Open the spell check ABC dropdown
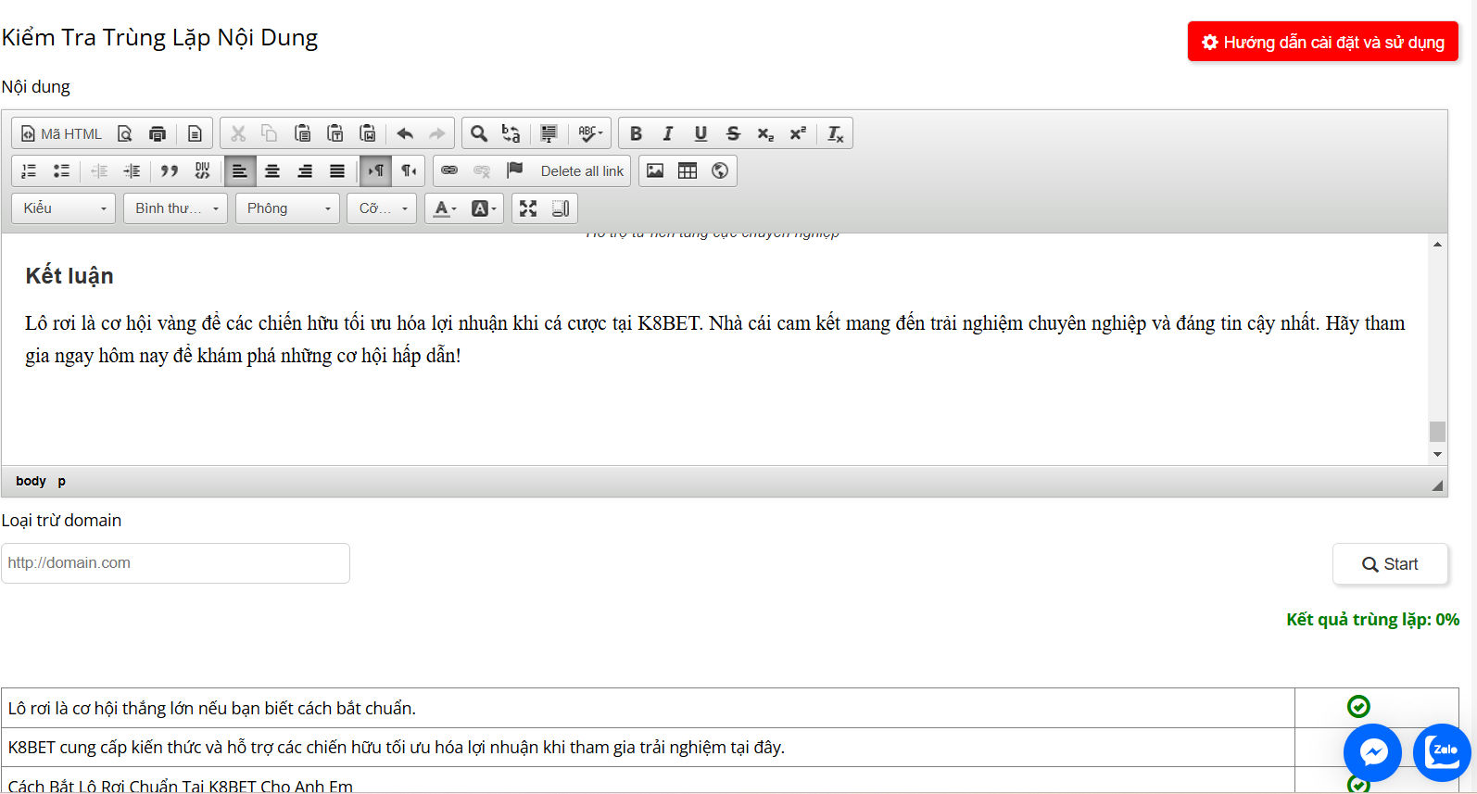 point(590,133)
